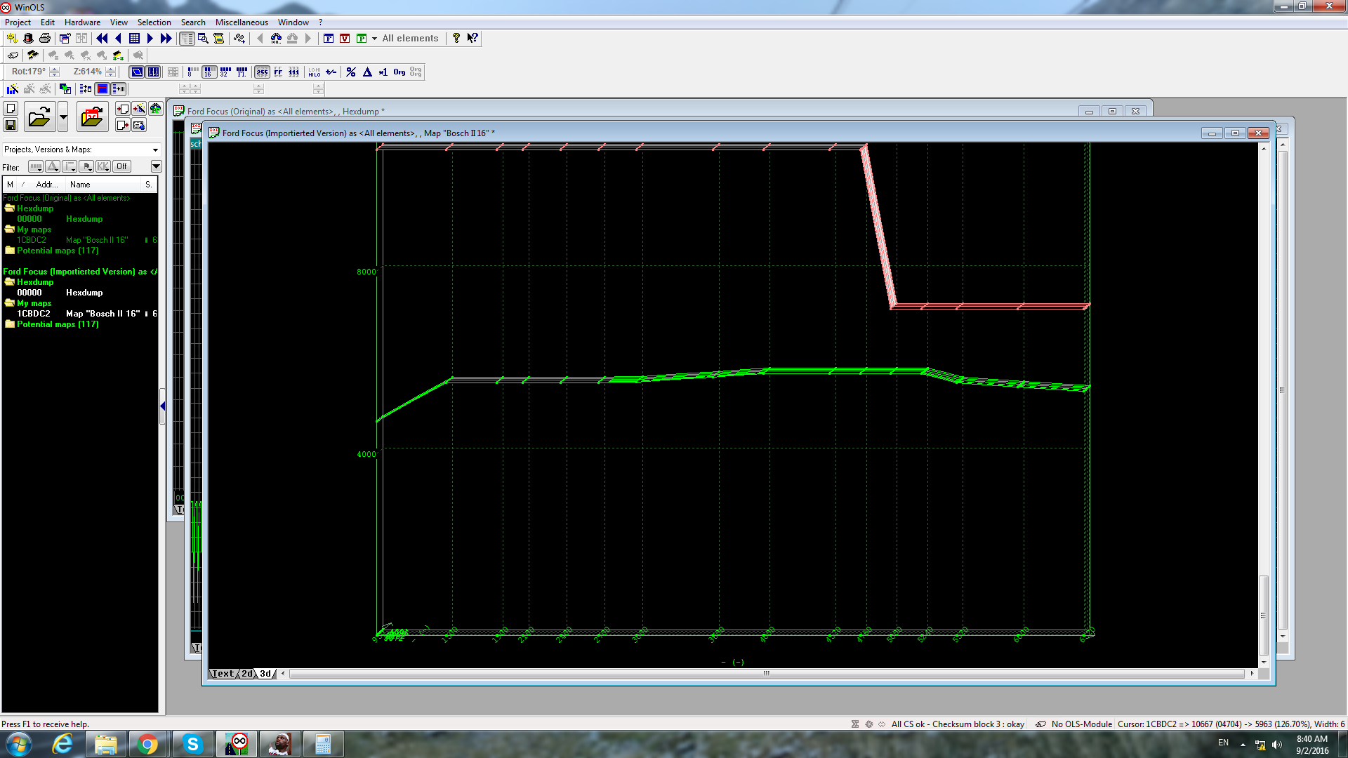This screenshot has width=1348, height=758.
Task: Click the top hat icon in the main toolbar
Action: (x=28, y=39)
